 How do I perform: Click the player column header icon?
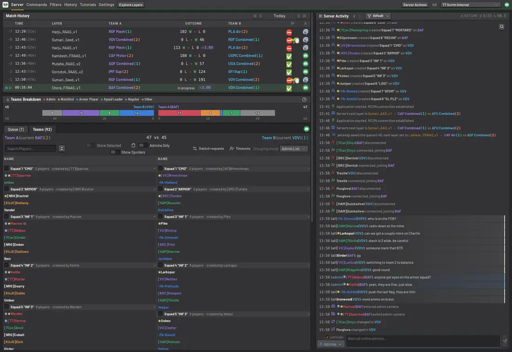tap(305, 23)
